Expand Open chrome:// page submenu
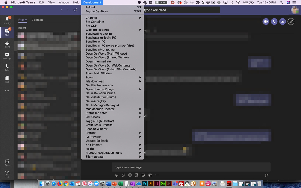Image resolution: width=301 pixels, height=188 pixels. tap(112, 89)
